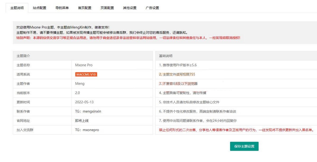317x162 pixels.
Task: Click the 基础说明 table header
Action: (x=236, y=56)
